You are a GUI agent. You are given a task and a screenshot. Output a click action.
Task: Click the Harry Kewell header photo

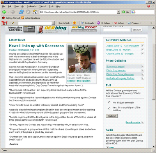[x=82, y=59]
